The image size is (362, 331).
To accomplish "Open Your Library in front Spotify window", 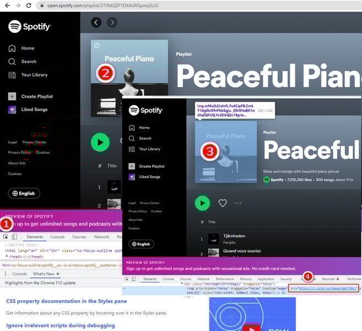I will tap(144, 149).
